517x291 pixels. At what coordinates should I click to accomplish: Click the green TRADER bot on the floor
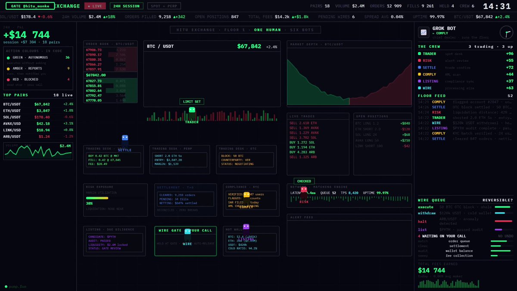tap(192, 113)
